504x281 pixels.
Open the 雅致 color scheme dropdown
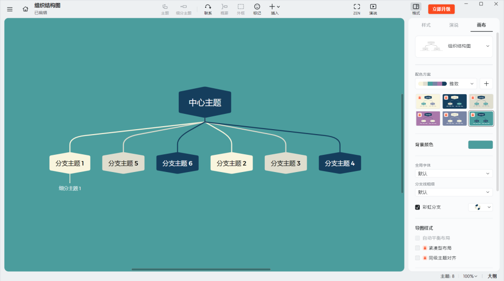click(x=446, y=84)
